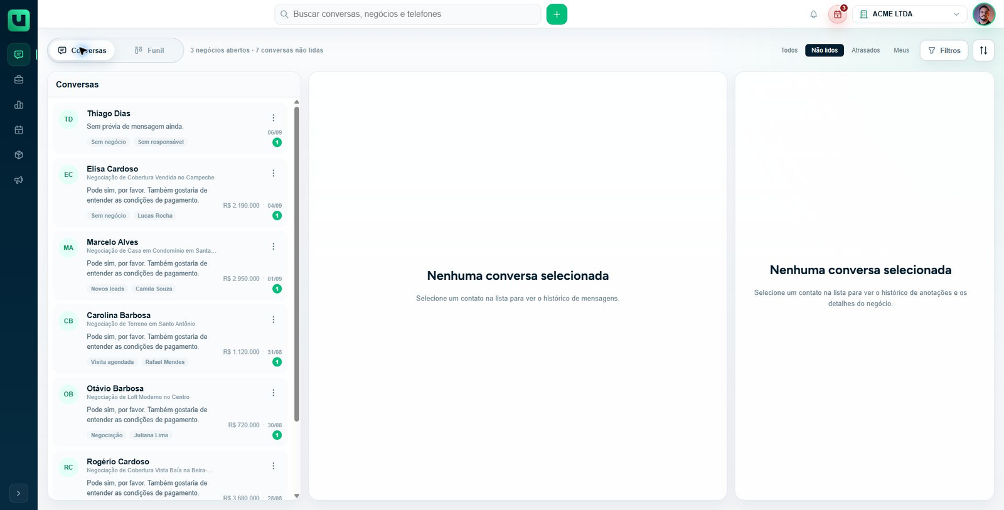1004x510 pixels.
Task: Click the green U logo in the sidebar
Action: pos(19,20)
